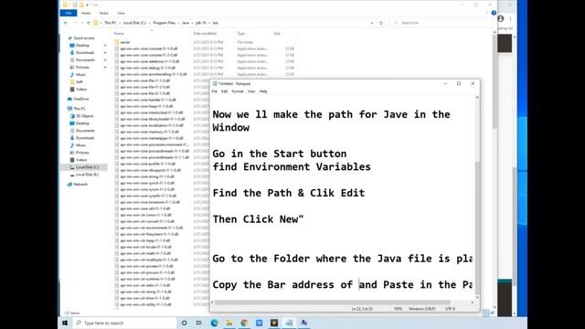Select pinned Documents under Quick access
Screen dimensions: 585x329
pyautogui.click(x=85, y=59)
